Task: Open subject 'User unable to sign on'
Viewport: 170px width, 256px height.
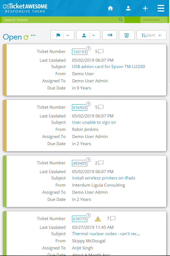Action: [94, 122]
